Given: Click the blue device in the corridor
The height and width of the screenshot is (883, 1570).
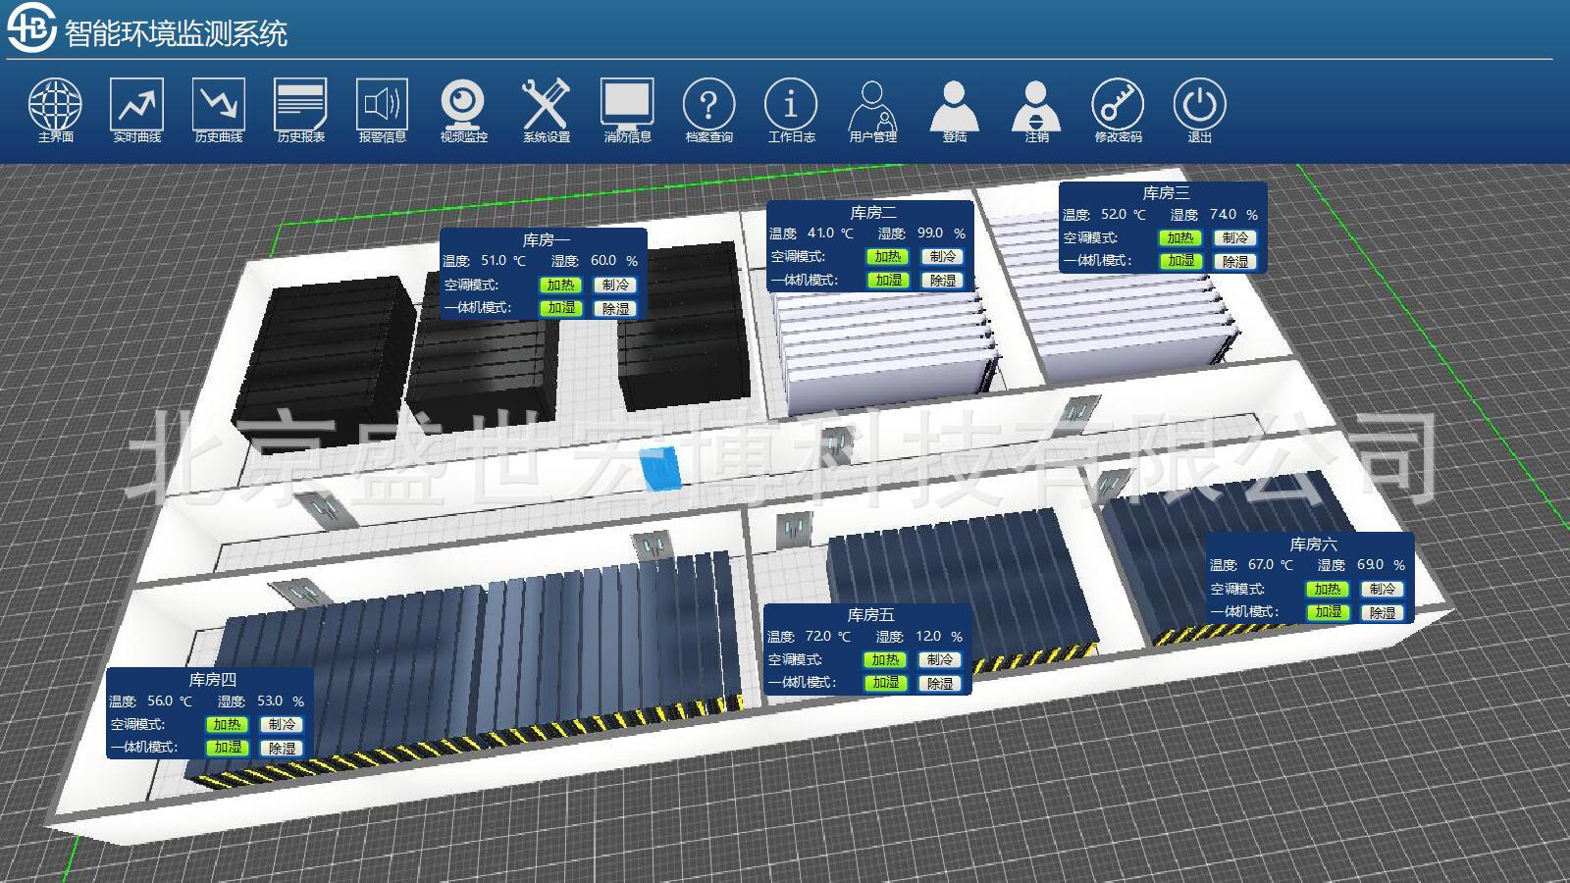Looking at the screenshot, I should point(660,467).
